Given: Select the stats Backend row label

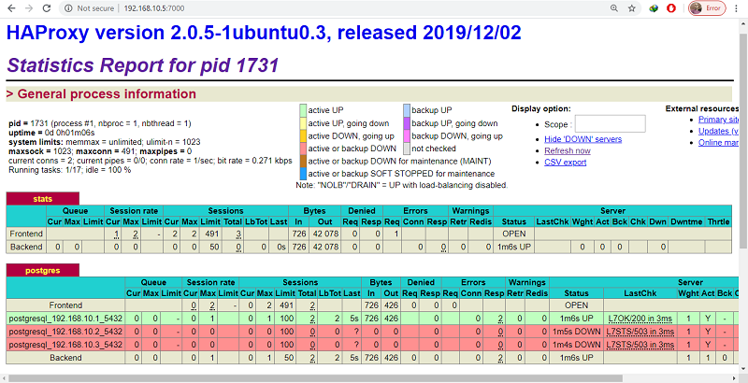Looking at the screenshot, I should 26,247.
